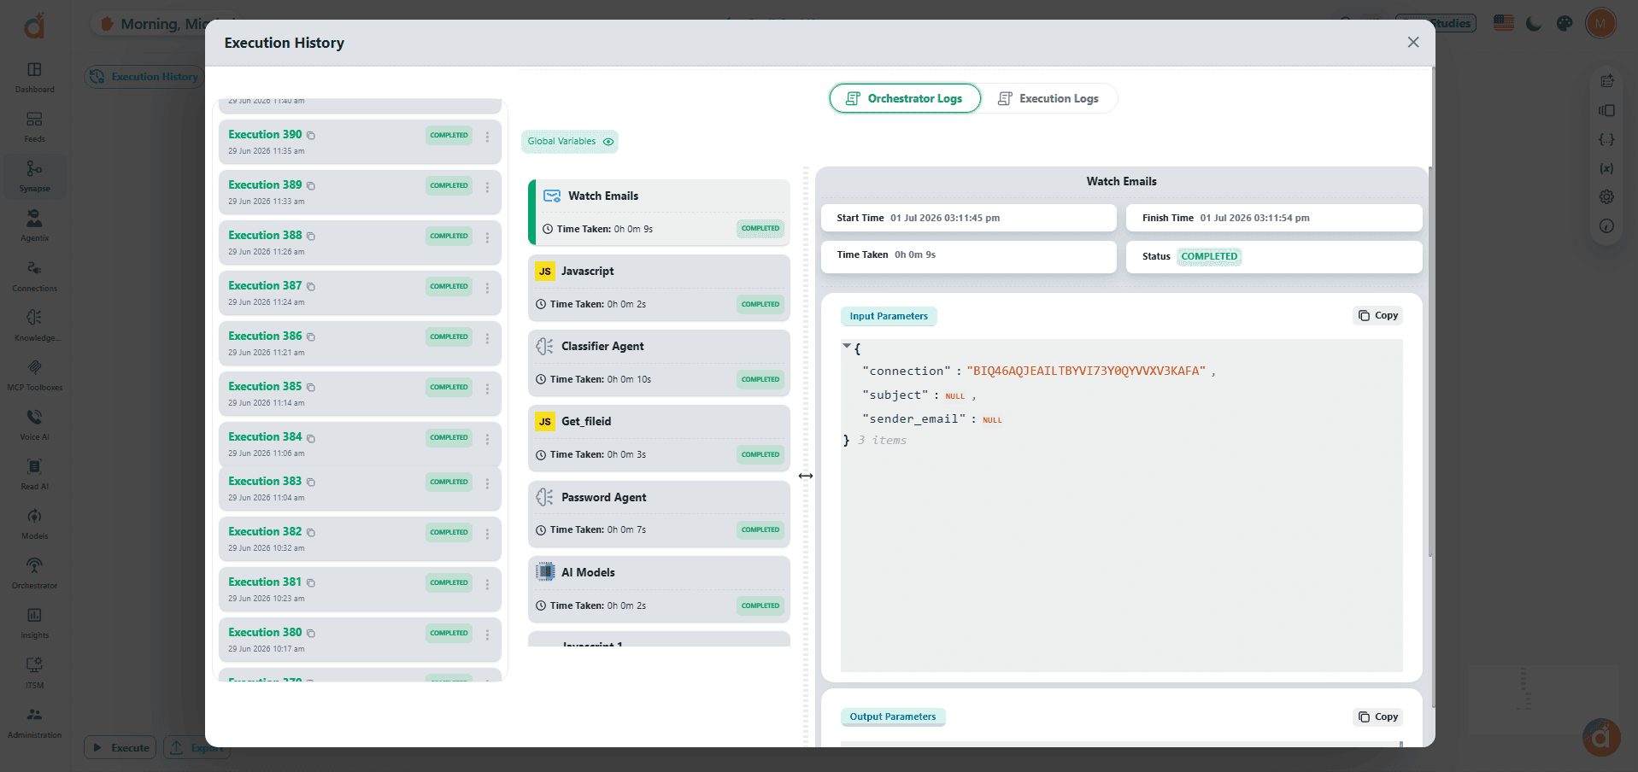Open kebab menu for Execution 388
The height and width of the screenshot is (772, 1638).
point(487,237)
